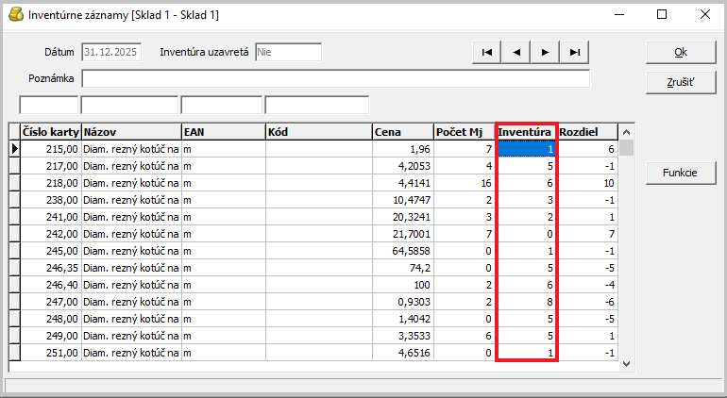The height and width of the screenshot is (398, 727).
Task: Click the Rozdiel column header
Action: tap(588, 132)
